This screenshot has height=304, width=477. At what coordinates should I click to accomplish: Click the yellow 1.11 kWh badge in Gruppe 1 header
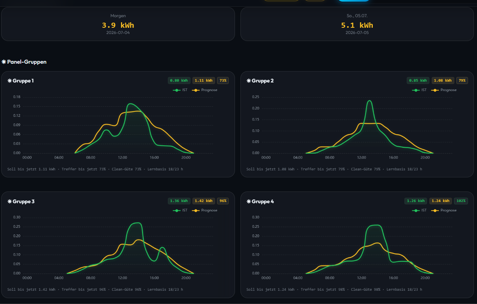coord(204,80)
